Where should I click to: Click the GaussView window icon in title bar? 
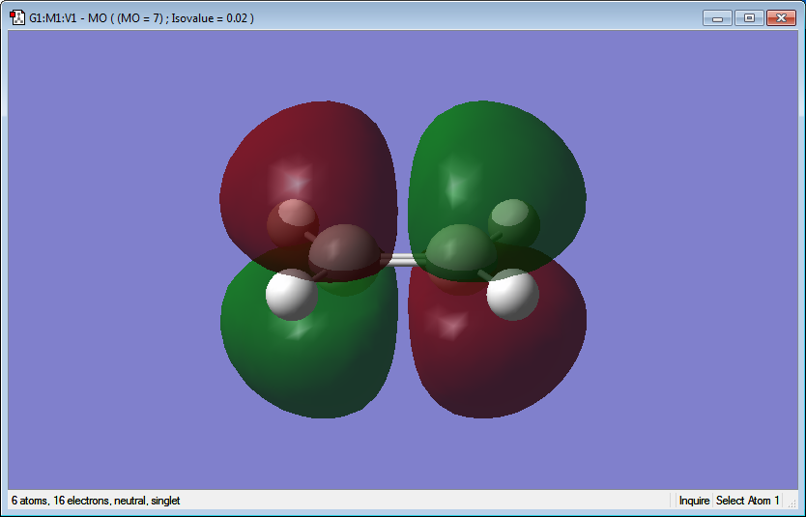(17, 18)
